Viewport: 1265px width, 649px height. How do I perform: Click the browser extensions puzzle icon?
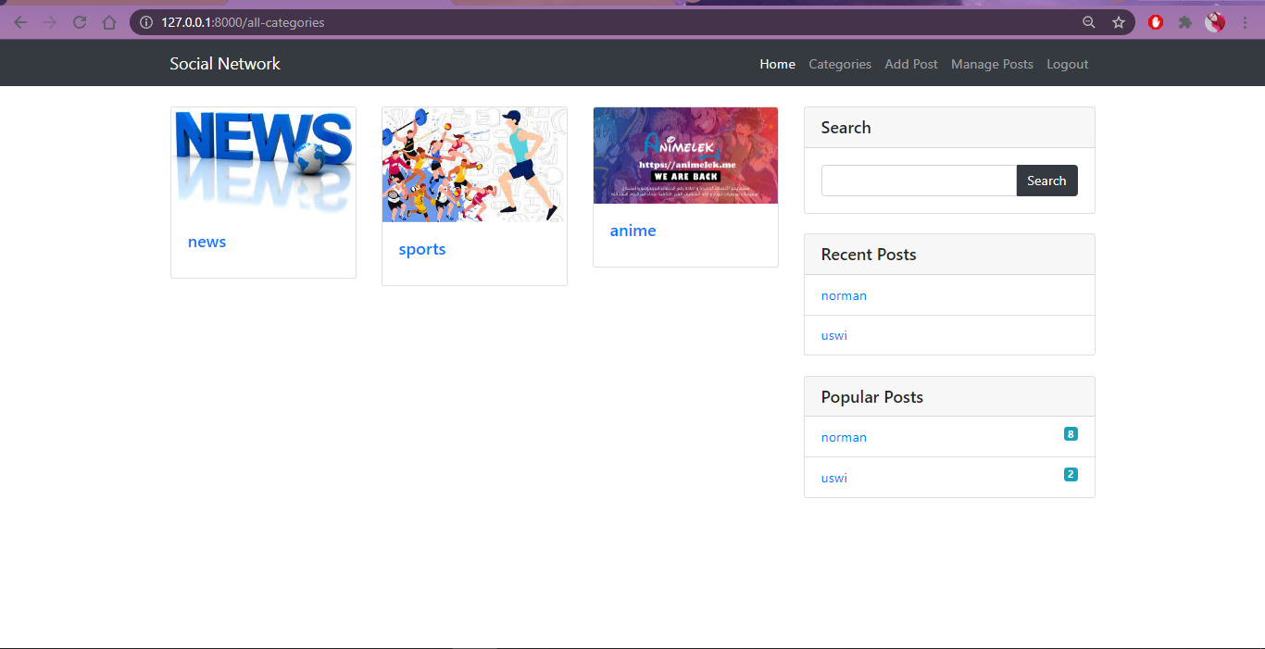(x=1185, y=21)
